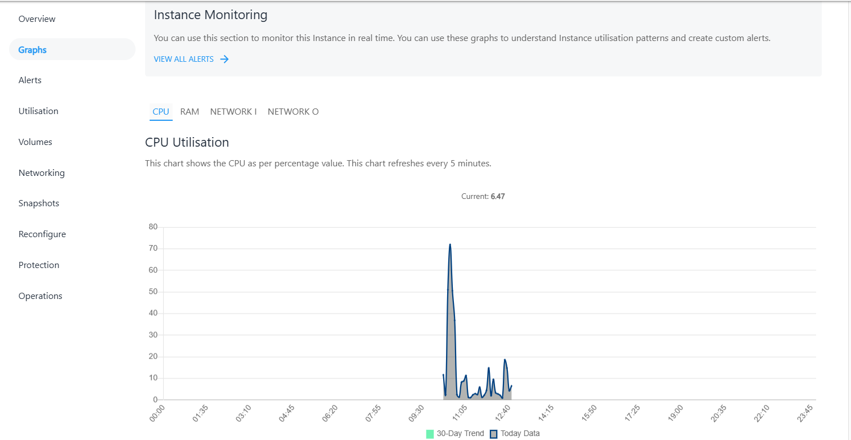Open the Protection section
This screenshot has width=851, height=440.
pos(38,265)
